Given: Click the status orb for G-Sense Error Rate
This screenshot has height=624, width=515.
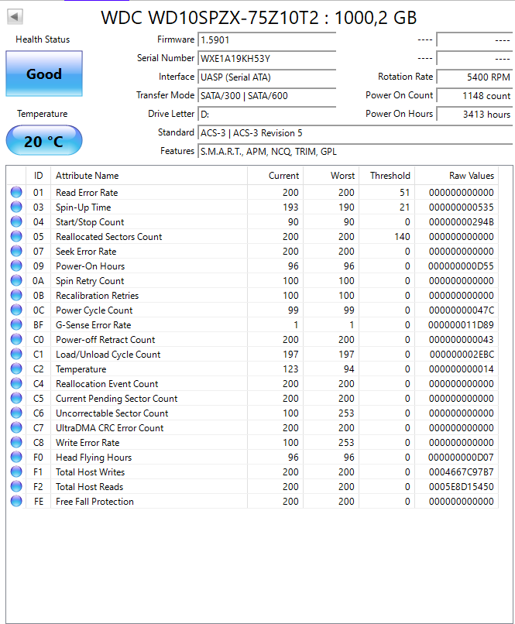Looking at the screenshot, I should click(x=16, y=324).
